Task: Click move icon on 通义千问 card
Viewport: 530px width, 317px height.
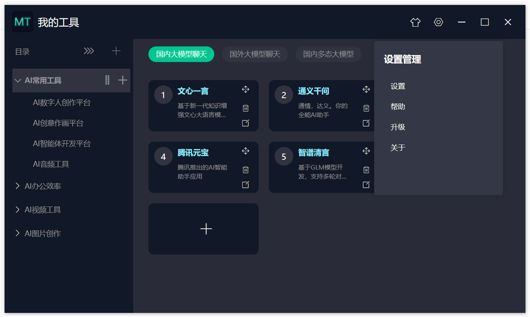Action: pos(366,90)
